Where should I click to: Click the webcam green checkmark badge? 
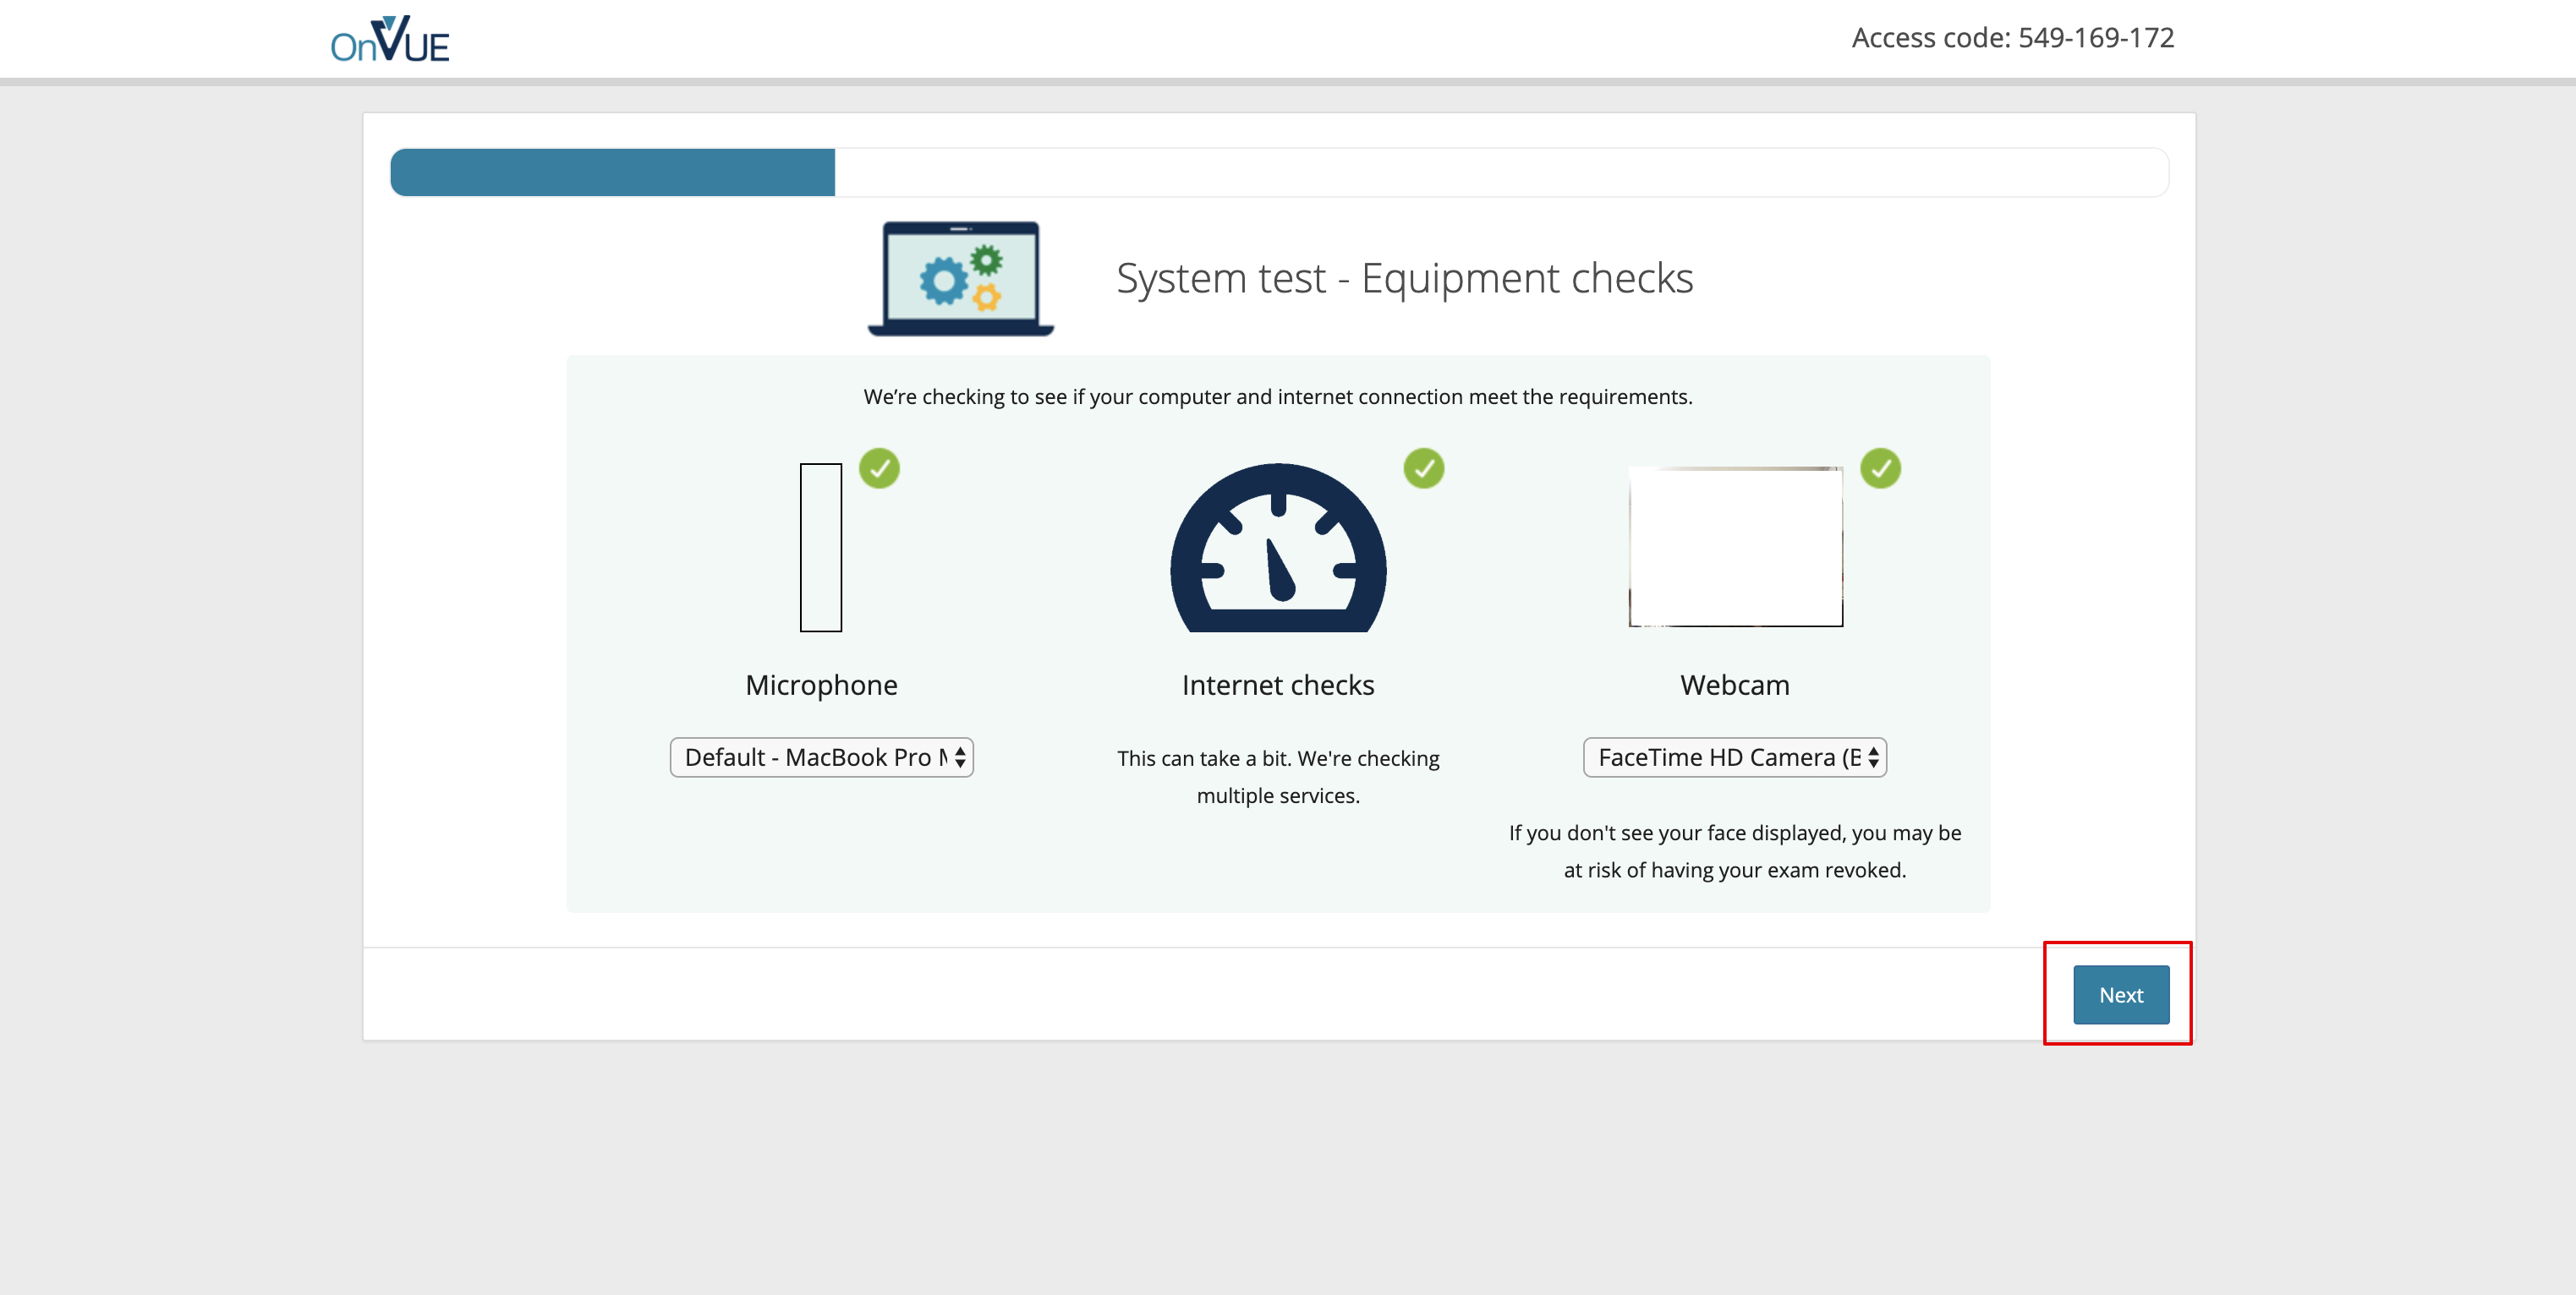coord(1880,468)
